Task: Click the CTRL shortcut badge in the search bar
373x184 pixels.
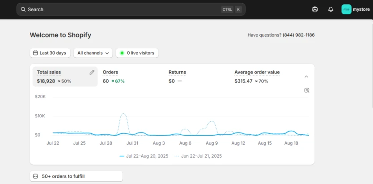Action: [227, 9]
